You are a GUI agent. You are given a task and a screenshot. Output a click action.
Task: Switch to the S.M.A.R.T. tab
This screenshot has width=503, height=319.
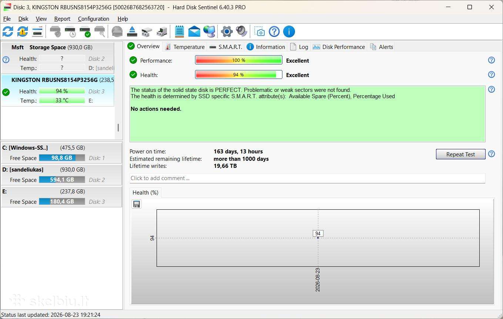225,47
